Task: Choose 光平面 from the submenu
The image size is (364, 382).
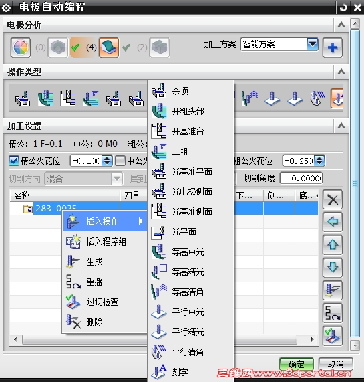Action: [190, 231]
